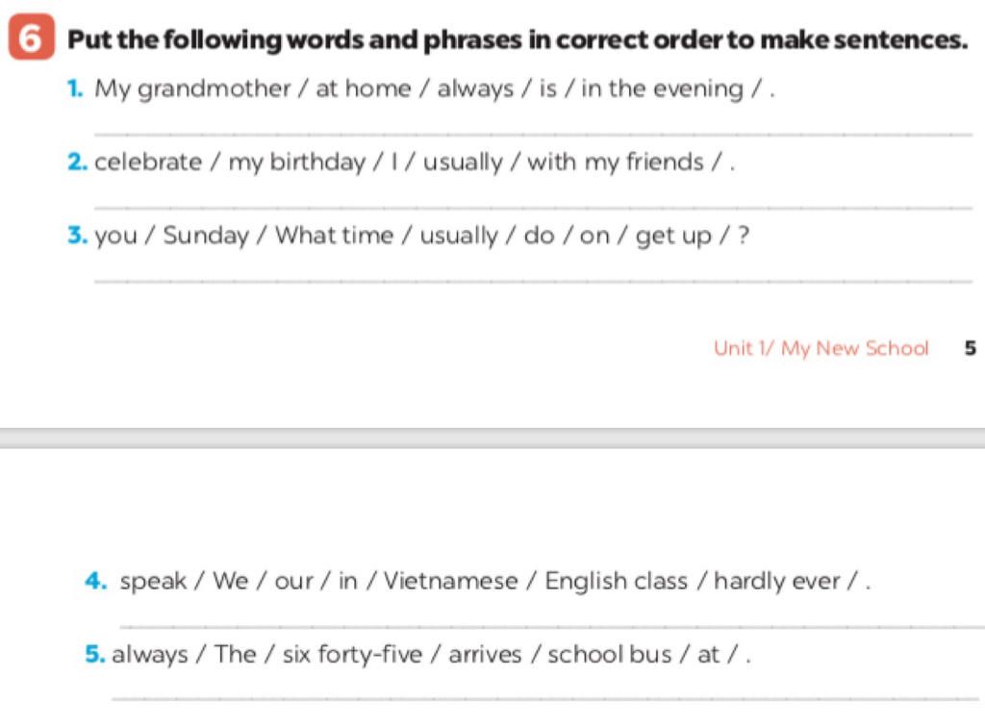Click the blue number 5 marker
Screen dimensions: 985x726
93,655
